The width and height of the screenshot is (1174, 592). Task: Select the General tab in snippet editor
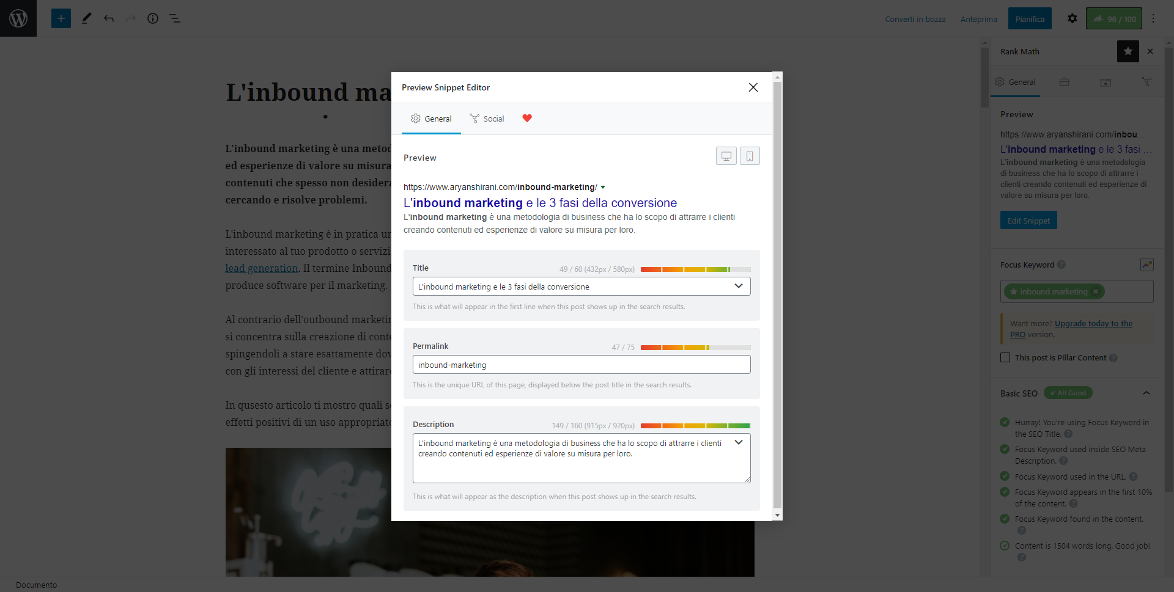pyautogui.click(x=431, y=119)
